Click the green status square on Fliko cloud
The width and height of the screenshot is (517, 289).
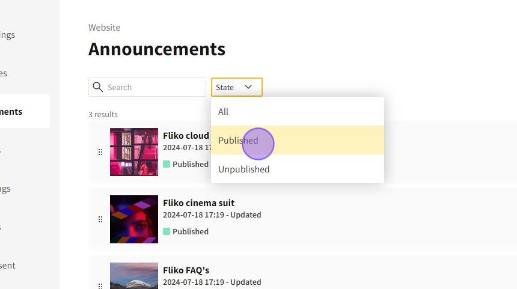click(167, 164)
